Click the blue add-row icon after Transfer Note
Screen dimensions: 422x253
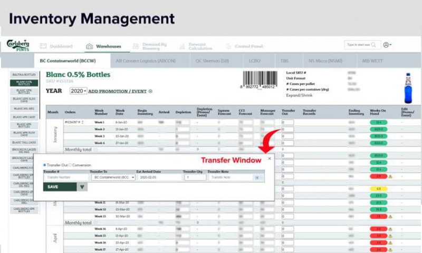pyautogui.click(x=257, y=178)
